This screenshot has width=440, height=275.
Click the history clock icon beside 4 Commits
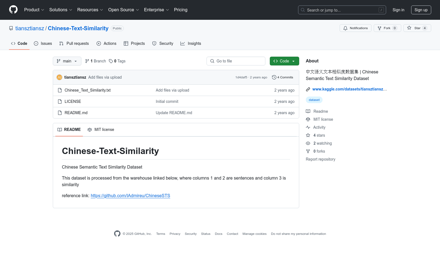pyautogui.click(x=274, y=77)
